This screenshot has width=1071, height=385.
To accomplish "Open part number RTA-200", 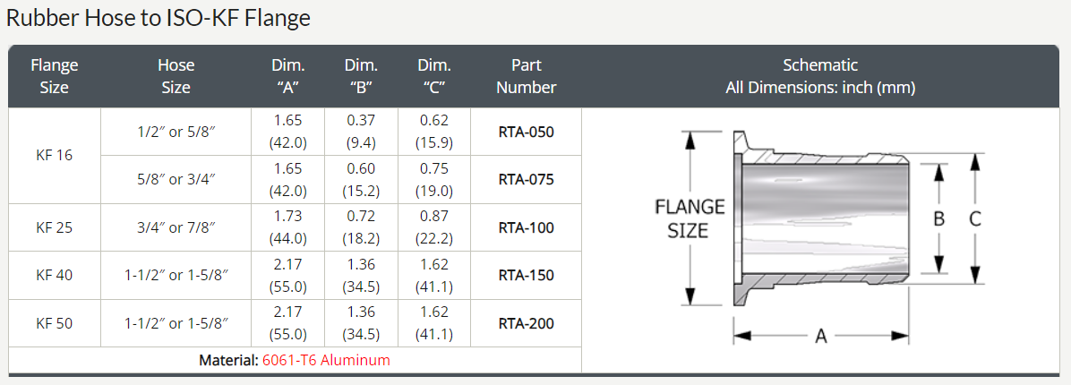I will point(526,323).
